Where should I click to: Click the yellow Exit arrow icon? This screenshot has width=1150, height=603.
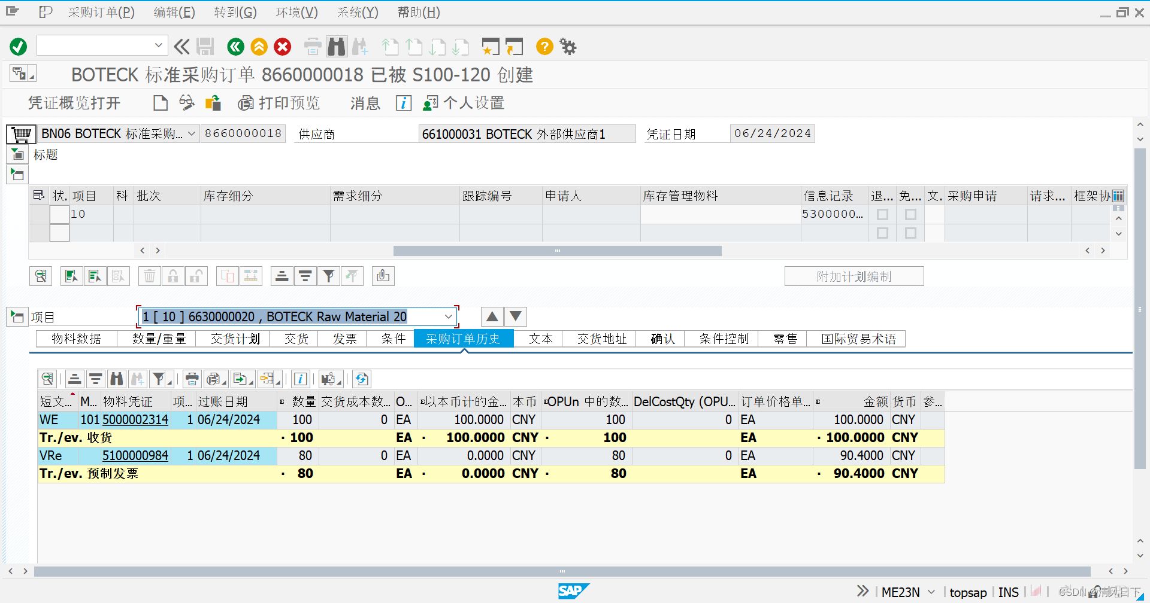[259, 47]
